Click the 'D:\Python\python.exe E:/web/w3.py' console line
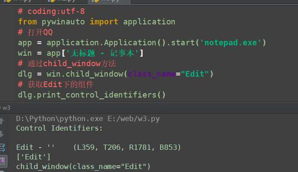Image resolution: width=298 pixels, height=172 pixels. click(x=88, y=119)
